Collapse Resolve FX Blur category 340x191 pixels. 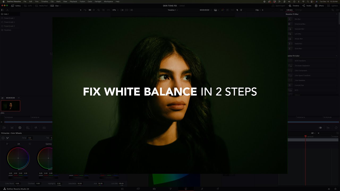click(337, 14)
